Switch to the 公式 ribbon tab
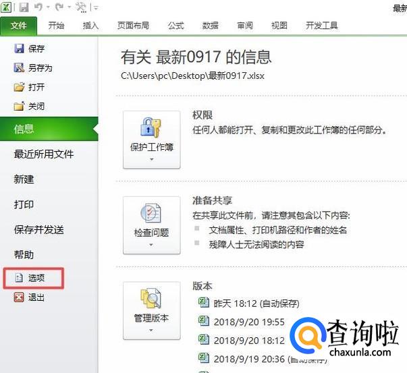 click(x=175, y=26)
